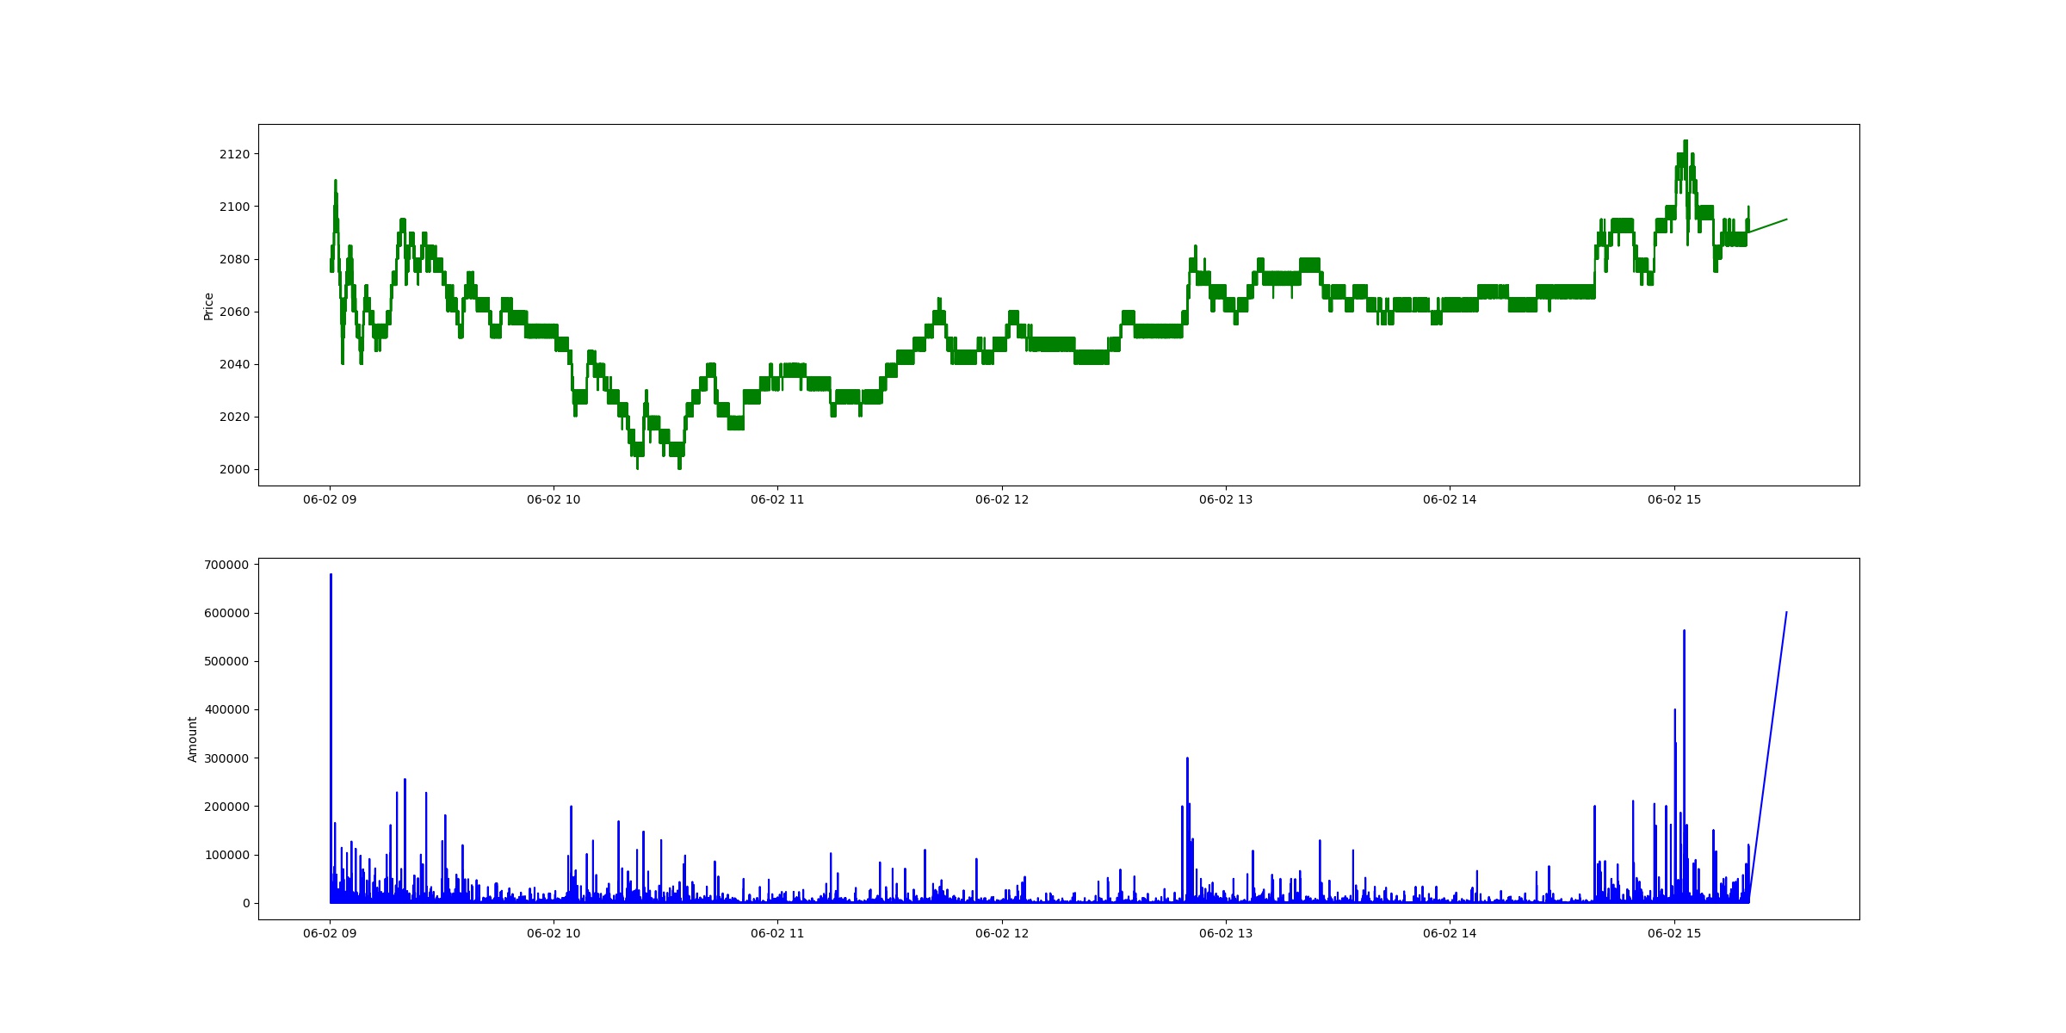Click the Price y-axis label
Viewport: 2066px width, 1033px height.
click(208, 306)
